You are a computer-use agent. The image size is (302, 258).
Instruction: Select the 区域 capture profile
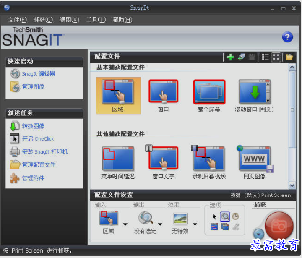(x=118, y=96)
